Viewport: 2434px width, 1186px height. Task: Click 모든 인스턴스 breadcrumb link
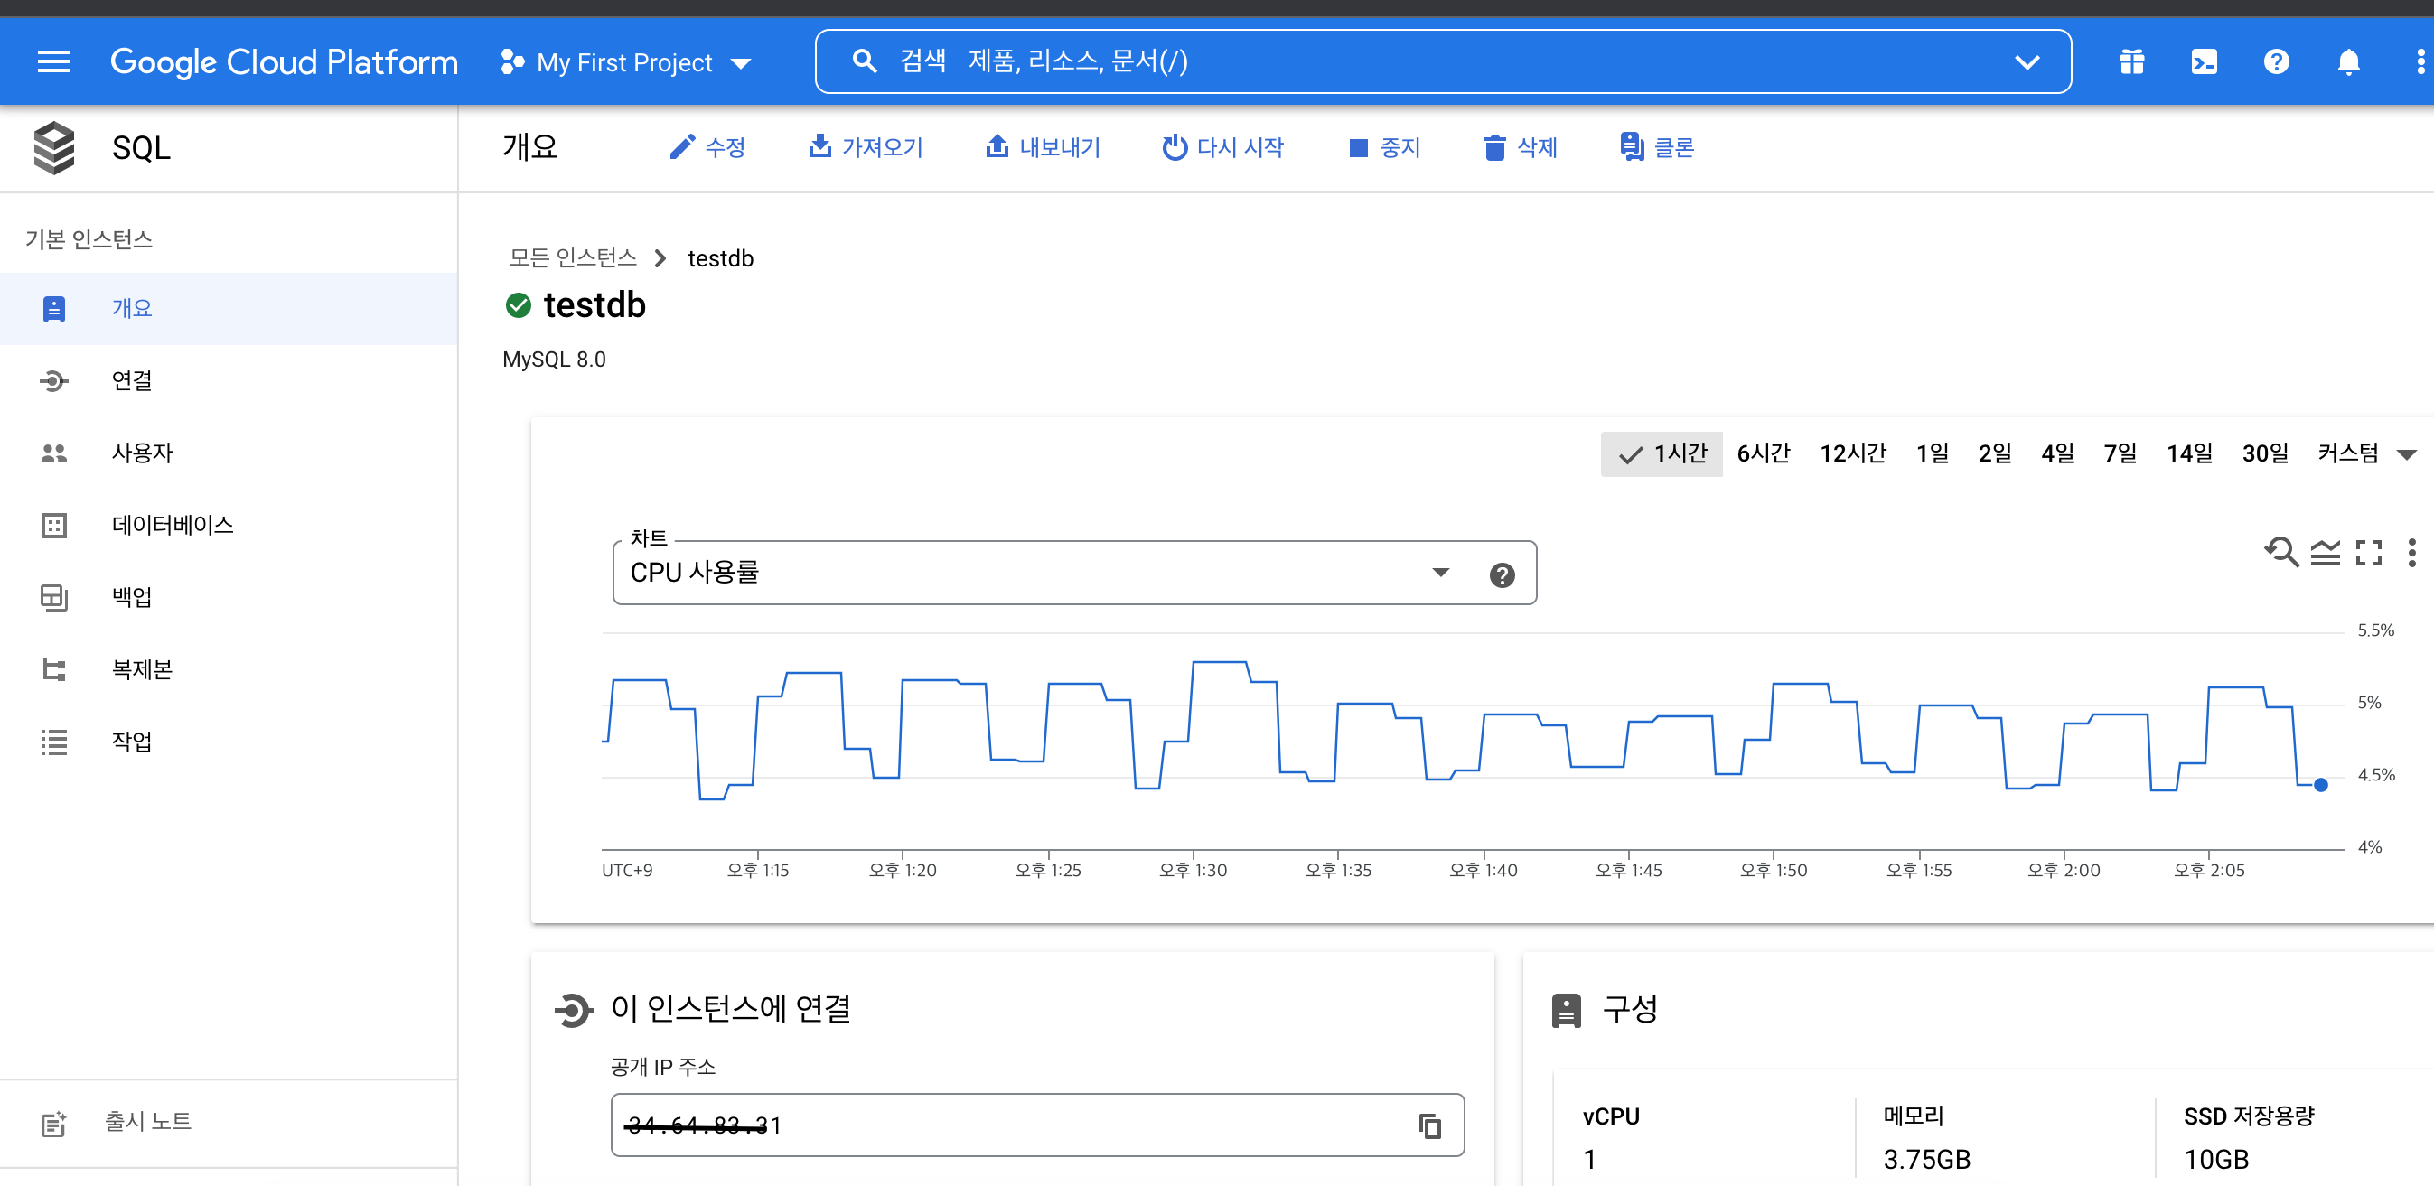pyautogui.click(x=573, y=258)
